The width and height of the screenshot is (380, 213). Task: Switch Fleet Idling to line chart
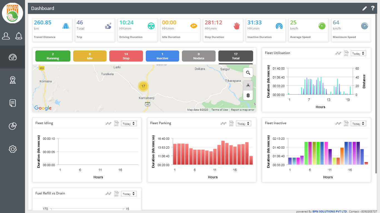pyautogui.click(x=108, y=123)
